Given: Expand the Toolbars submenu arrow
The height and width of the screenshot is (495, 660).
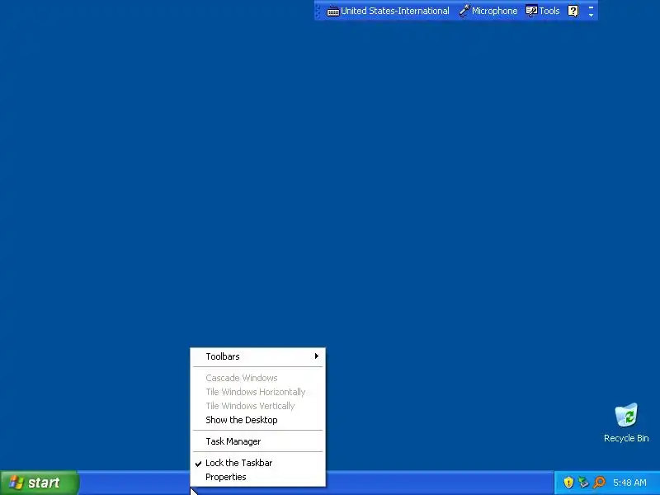Looking at the screenshot, I should coord(317,356).
